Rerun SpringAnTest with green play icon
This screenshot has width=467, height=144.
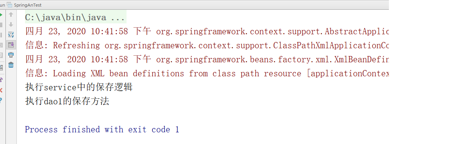(1, 14)
